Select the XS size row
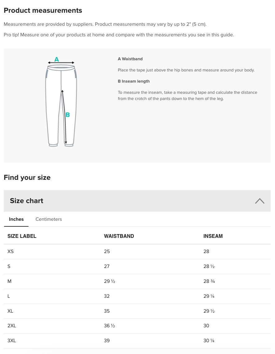 coord(11,252)
